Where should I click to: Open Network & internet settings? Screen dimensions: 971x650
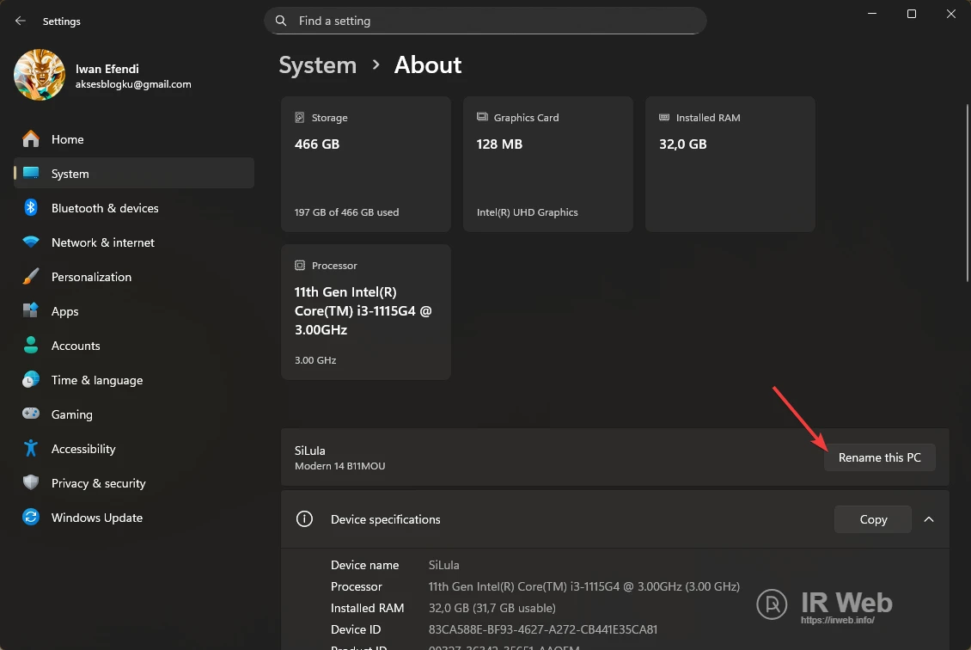coord(134,242)
